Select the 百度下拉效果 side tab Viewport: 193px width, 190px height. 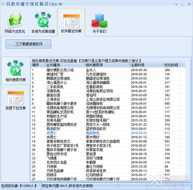tap(16, 100)
